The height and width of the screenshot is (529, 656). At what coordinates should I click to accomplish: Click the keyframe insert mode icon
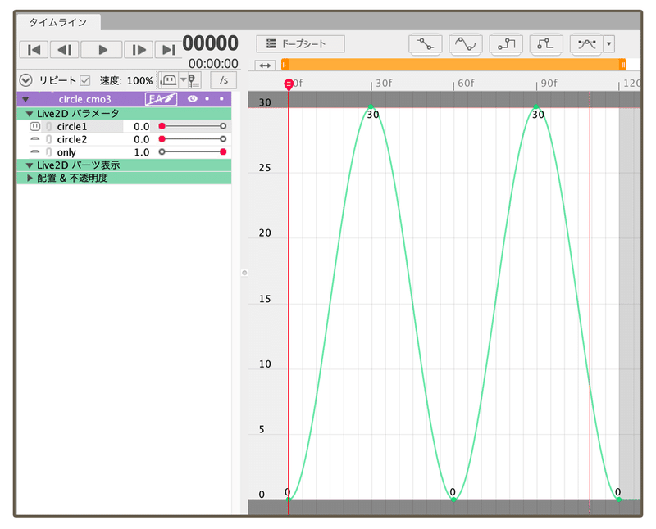pyautogui.click(x=170, y=79)
